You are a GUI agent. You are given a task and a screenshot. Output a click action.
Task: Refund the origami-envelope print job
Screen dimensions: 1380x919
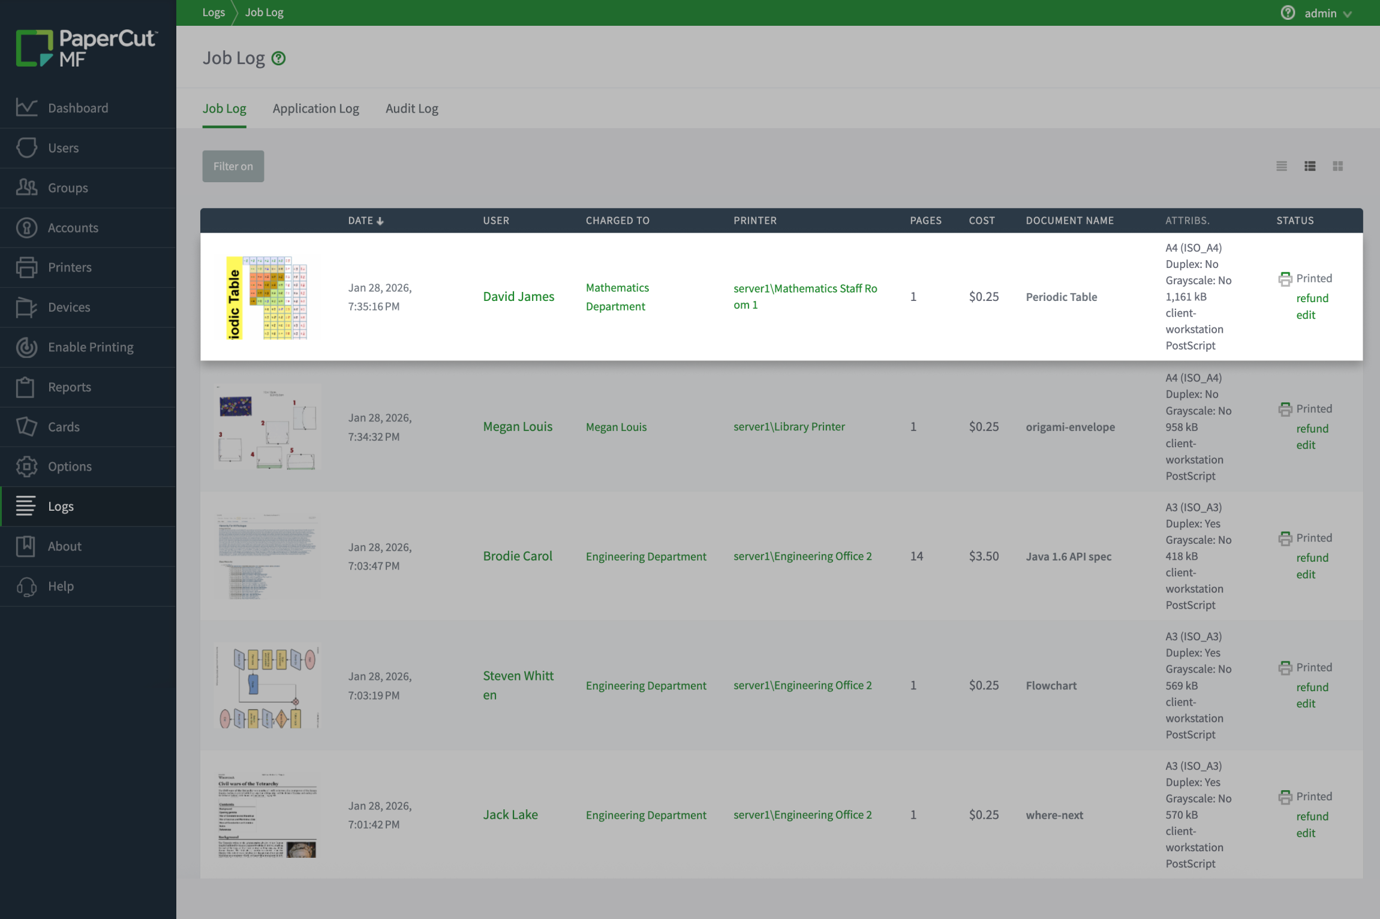(x=1312, y=428)
